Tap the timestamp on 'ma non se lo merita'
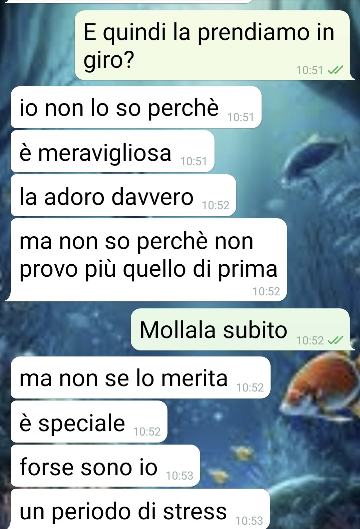The width and height of the screenshot is (360, 529). 250,387
